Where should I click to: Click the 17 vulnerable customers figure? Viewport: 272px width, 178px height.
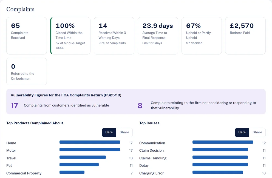tap(15, 105)
